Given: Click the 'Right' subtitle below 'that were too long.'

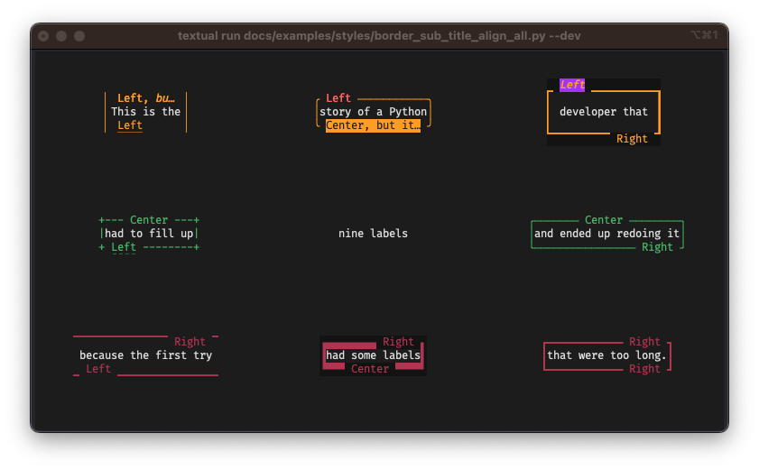Looking at the screenshot, I should click(644, 369).
